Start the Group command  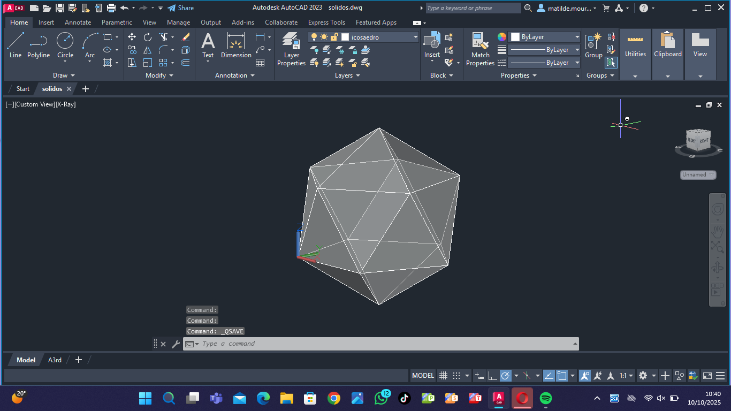pyautogui.click(x=593, y=45)
